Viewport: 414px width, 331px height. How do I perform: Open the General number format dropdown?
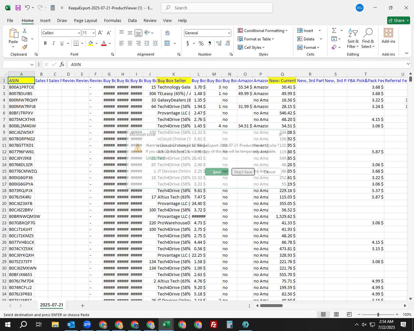click(x=229, y=33)
